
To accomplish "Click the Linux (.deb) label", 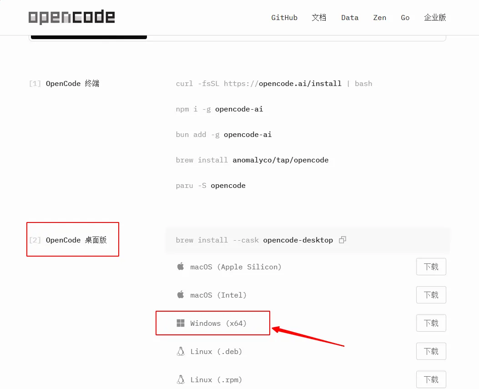I will click(x=216, y=351).
